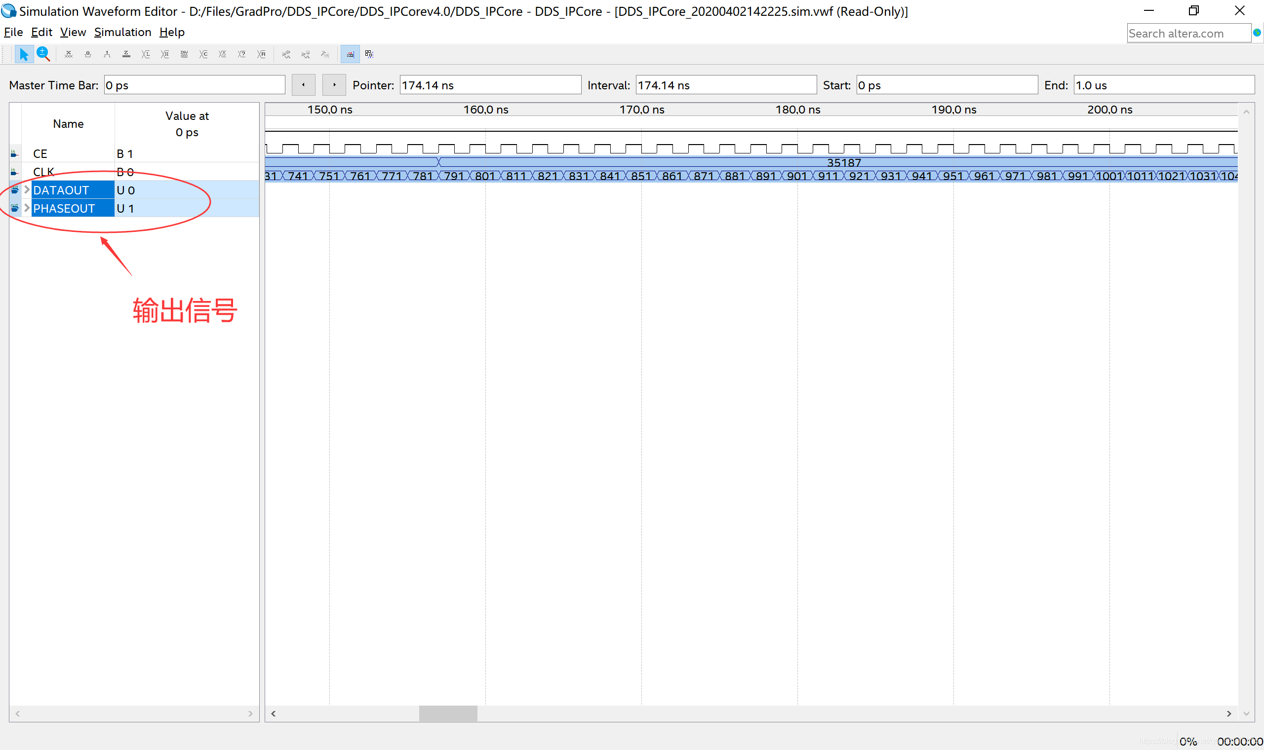The height and width of the screenshot is (750, 1264).
Task: Open the Simulation menu
Action: coord(122,33)
